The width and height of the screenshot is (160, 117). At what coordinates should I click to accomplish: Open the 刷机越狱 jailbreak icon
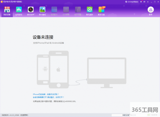(89, 11)
